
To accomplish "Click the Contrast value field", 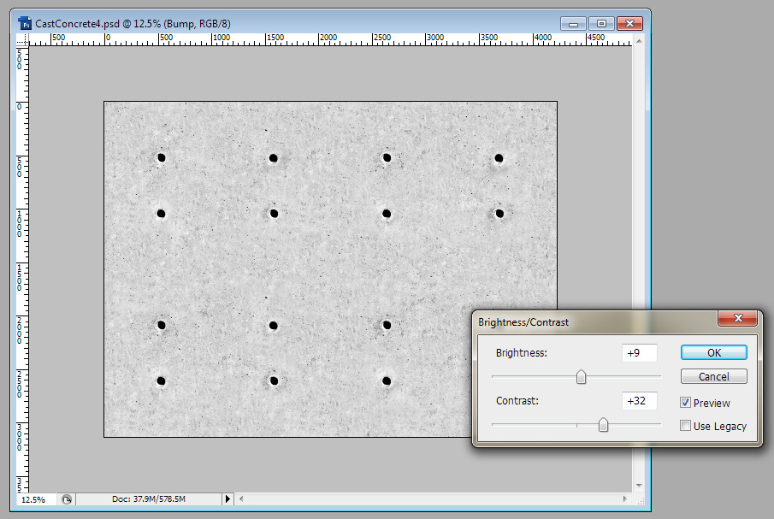I will 639,400.
